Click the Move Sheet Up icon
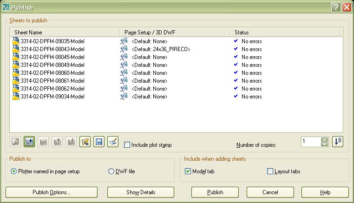The image size is (354, 203). click(57, 142)
